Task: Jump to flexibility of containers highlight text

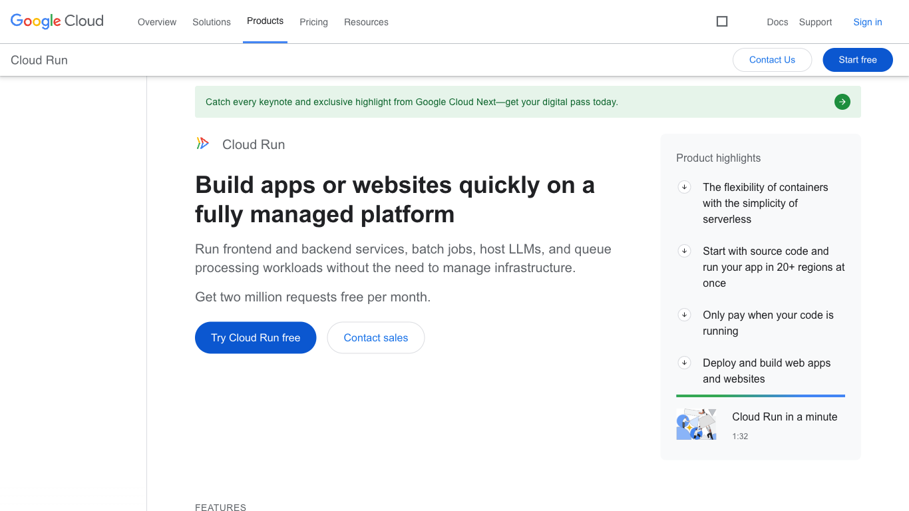Action: [x=765, y=203]
